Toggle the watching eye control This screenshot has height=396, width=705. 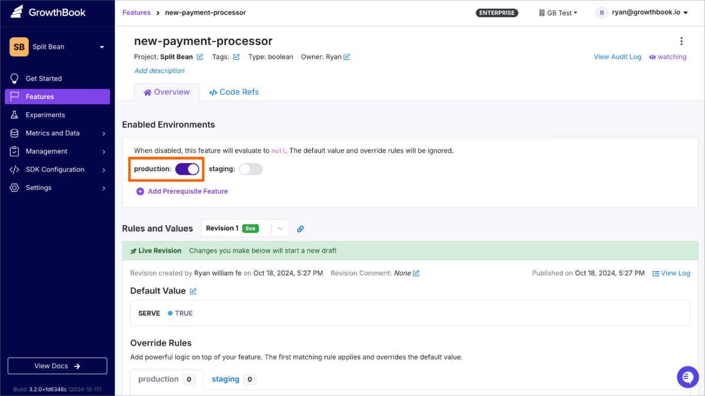(x=667, y=57)
